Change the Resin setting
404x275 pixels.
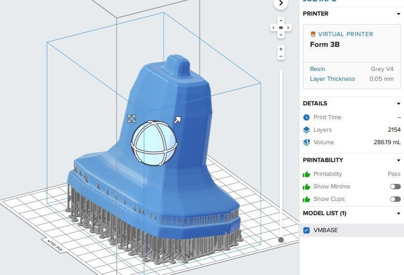pos(318,69)
